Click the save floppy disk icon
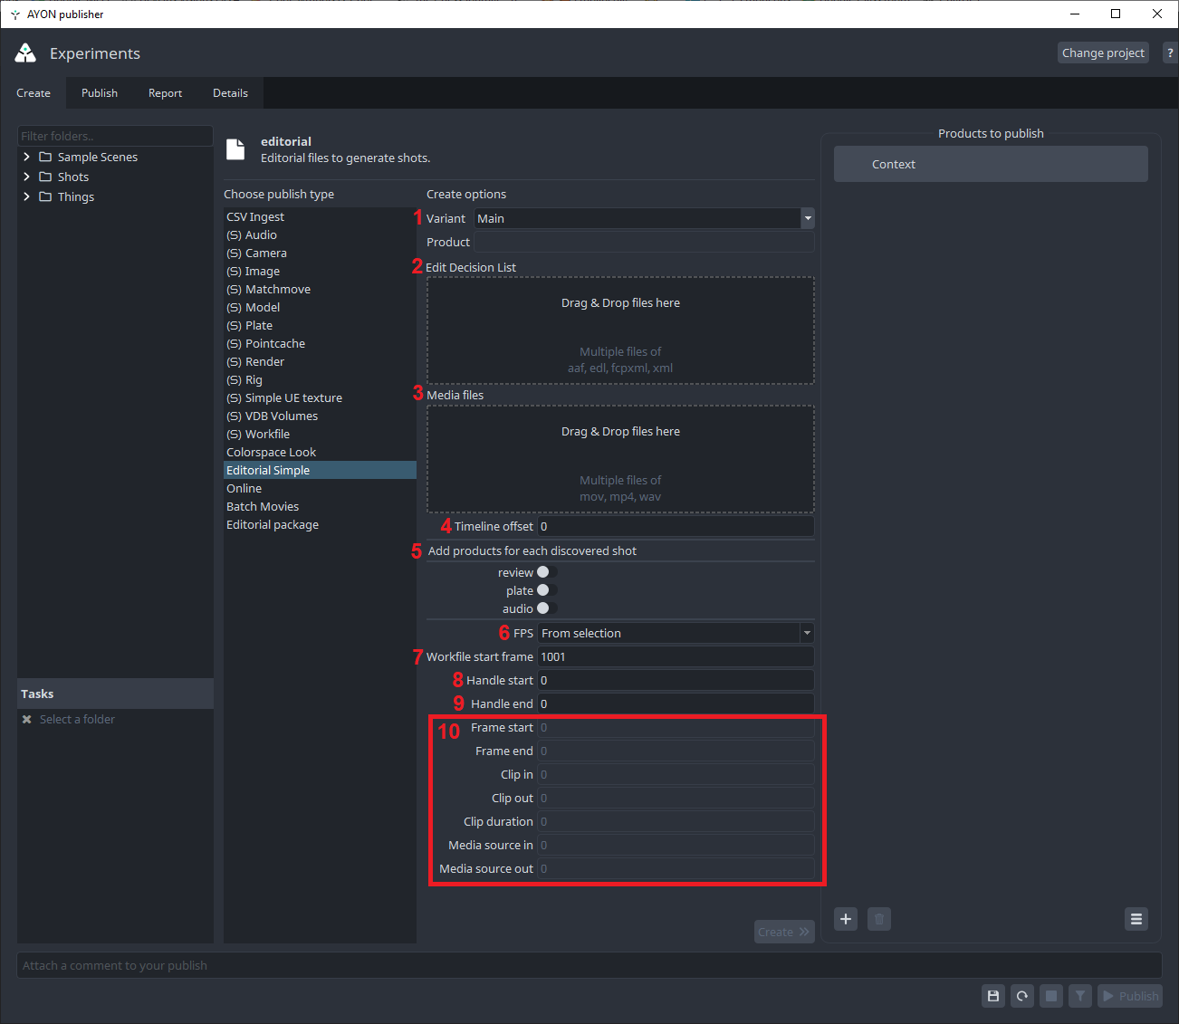The height and width of the screenshot is (1024, 1179). pos(993,996)
